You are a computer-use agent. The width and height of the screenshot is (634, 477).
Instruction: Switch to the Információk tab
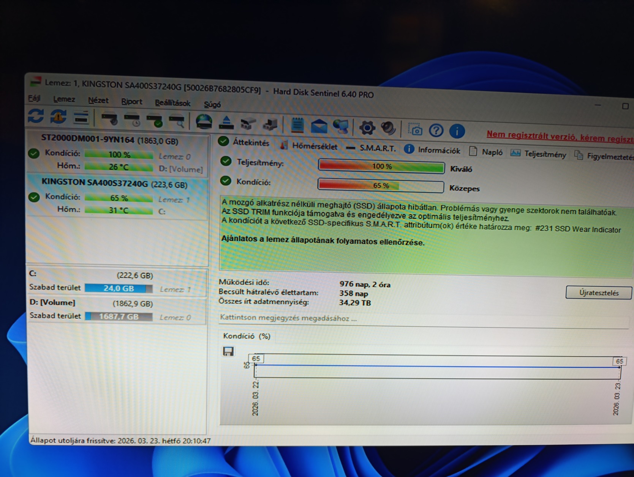[x=432, y=150]
